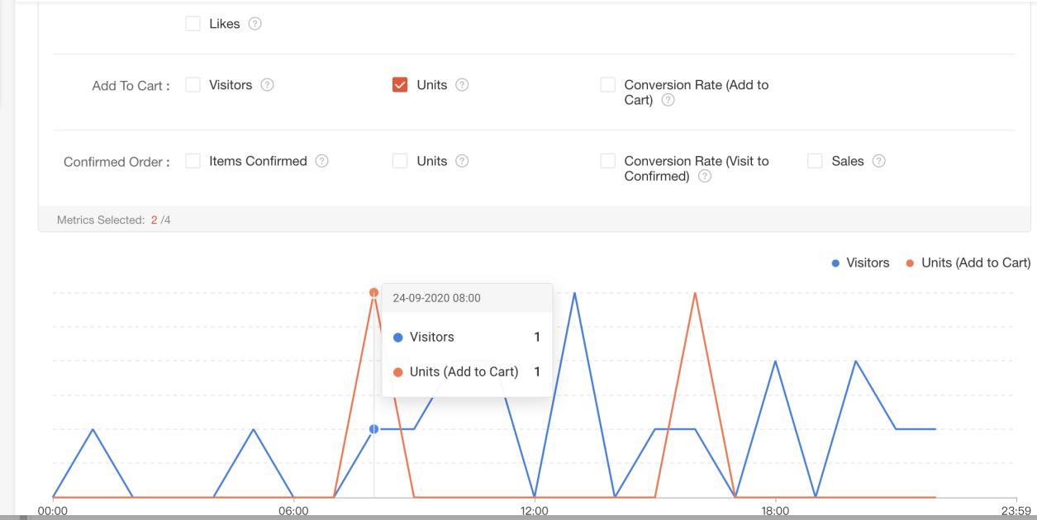
Task: Click the help icon next to Sales
Action: [879, 161]
